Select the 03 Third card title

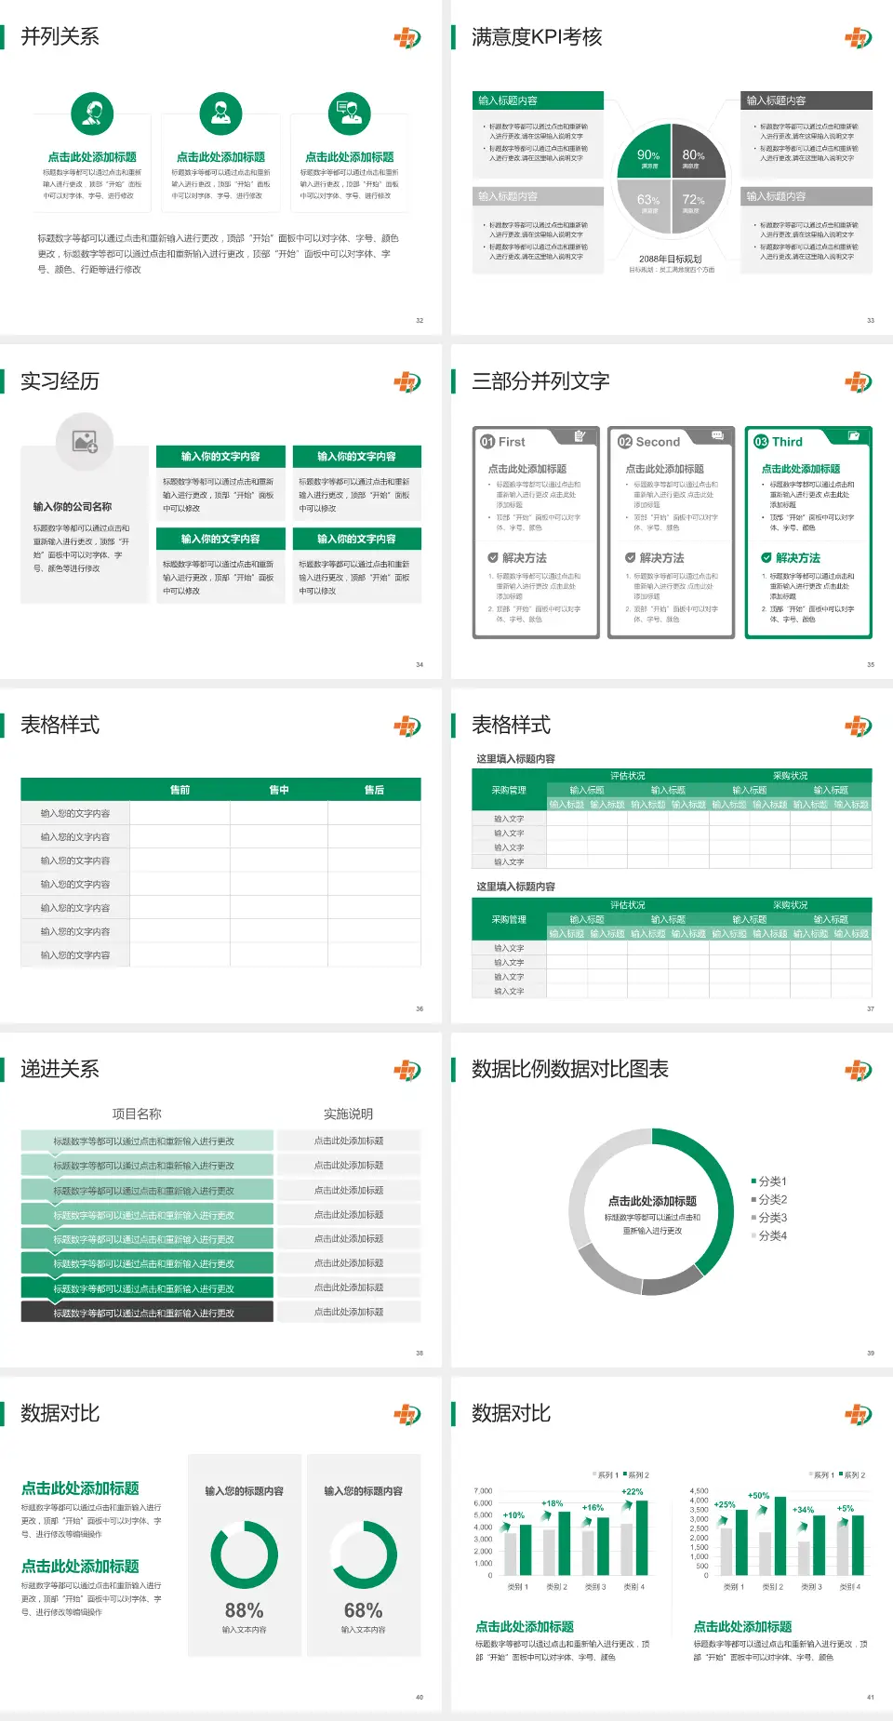[780, 442]
